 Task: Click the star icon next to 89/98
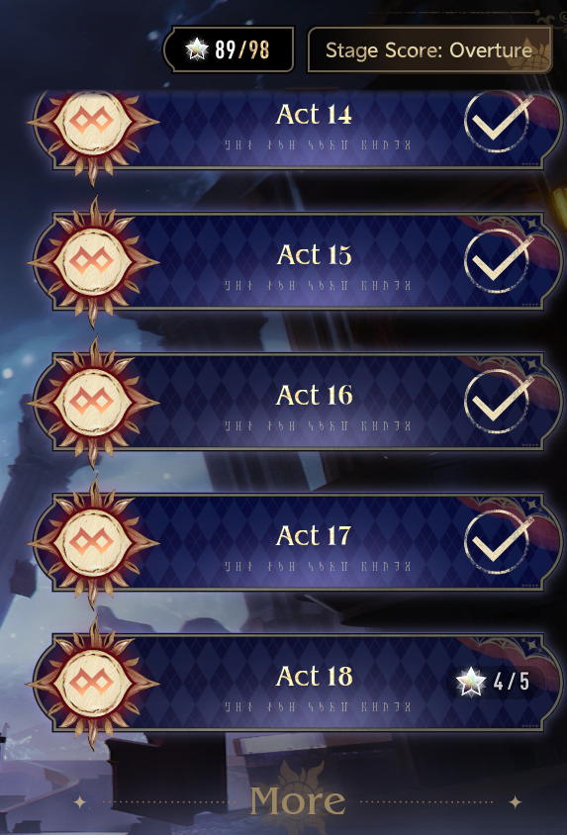click(197, 49)
